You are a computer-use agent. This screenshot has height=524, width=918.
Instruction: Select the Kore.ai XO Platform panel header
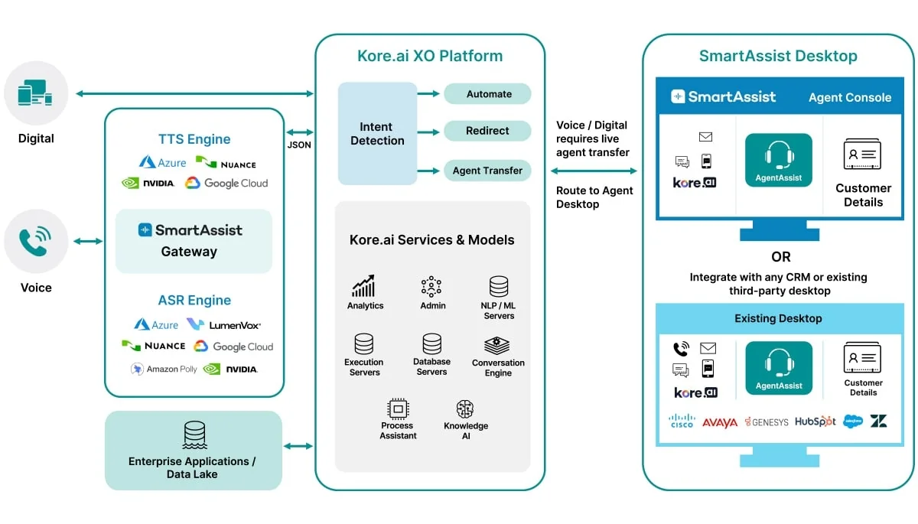(x=429, y=55)
